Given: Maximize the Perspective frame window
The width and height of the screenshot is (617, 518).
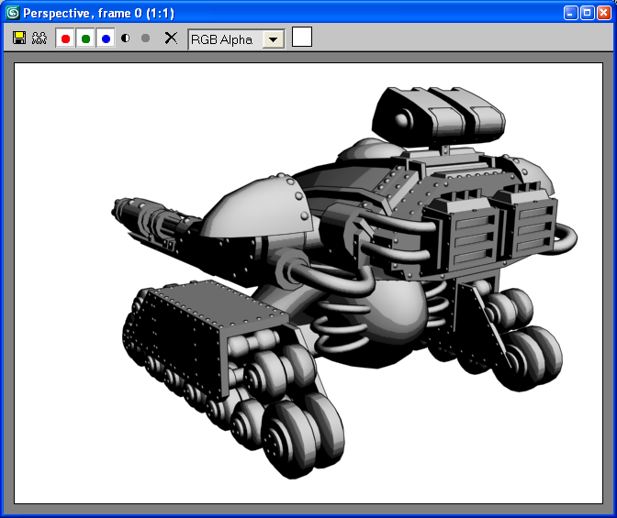Looking at the screenshot, I should 587,13.
